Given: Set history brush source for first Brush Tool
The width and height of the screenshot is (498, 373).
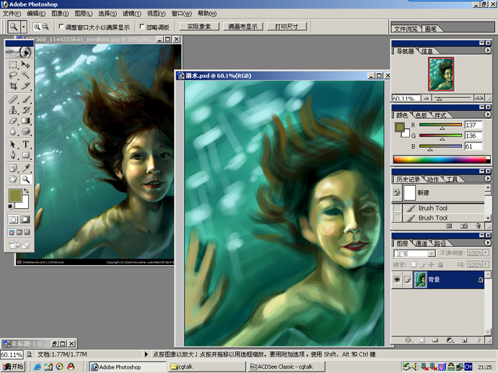Looking at the screenshot, I should click(397, 208).
